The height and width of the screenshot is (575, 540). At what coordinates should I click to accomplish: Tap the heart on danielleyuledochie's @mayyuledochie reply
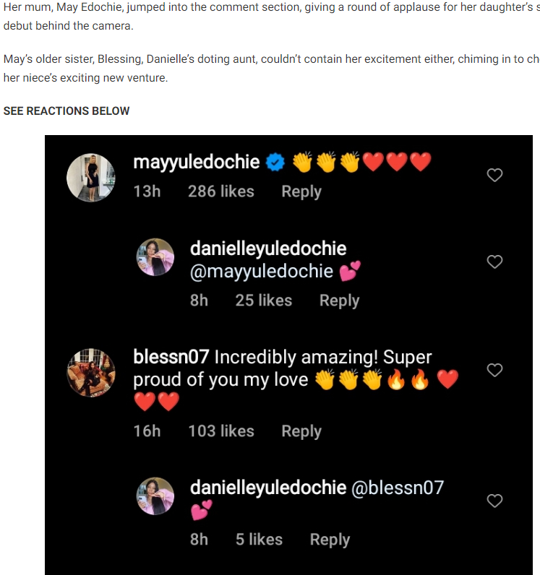point(494,261)
